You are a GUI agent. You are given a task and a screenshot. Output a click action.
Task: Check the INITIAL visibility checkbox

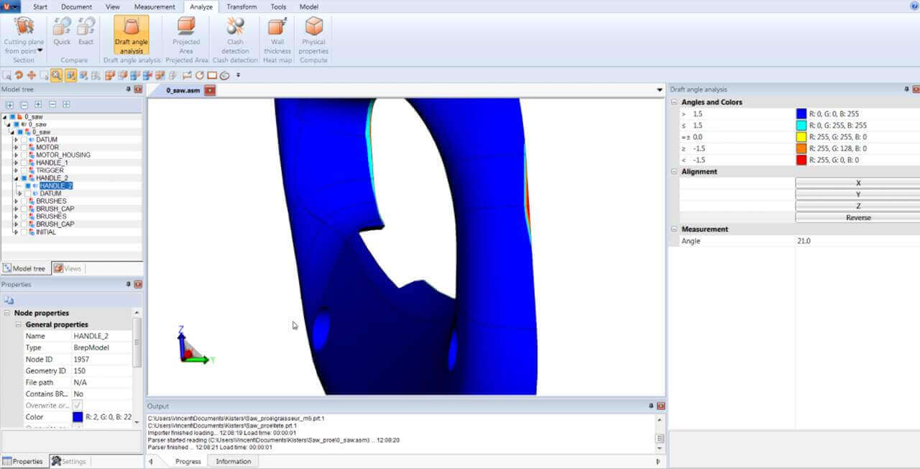click(24, 232)
